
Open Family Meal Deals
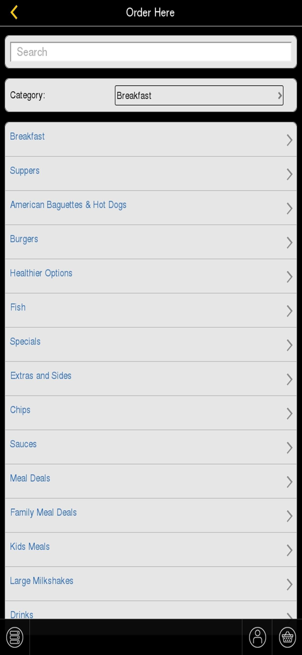[x=44, y=512]
